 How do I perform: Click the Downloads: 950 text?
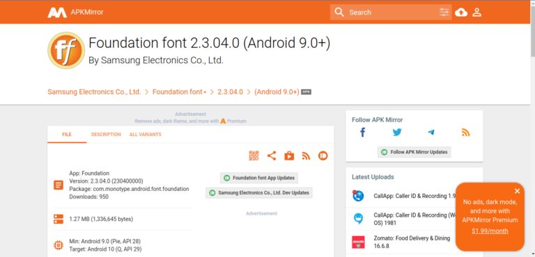tap(88, 197)
